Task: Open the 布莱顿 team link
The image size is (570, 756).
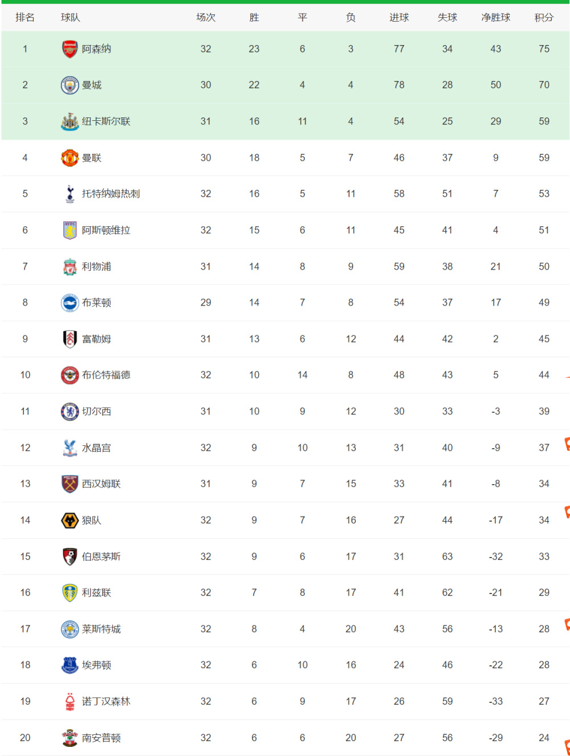Action: point(96,303)
